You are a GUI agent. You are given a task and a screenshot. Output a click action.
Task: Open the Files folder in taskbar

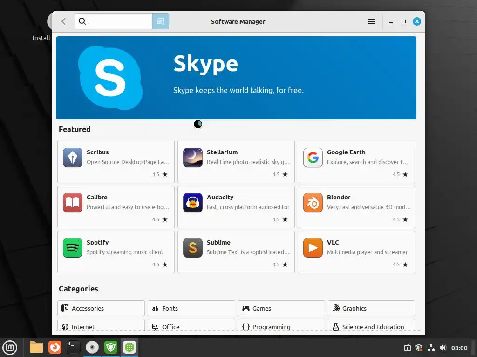(x=36, y=347)
